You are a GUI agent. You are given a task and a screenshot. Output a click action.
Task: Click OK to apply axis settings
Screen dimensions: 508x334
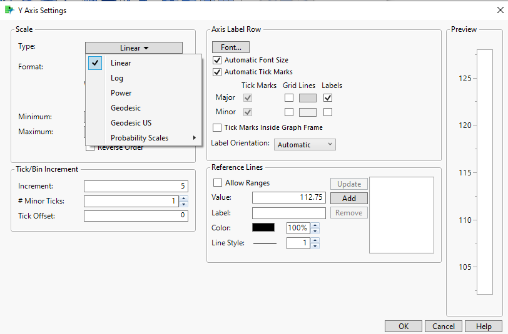[x=404, y=327]
